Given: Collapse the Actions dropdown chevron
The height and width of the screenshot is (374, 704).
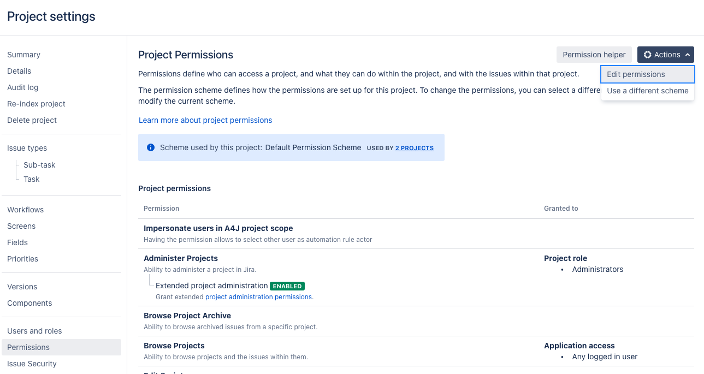Looking at the screenshot, I should pos(688,55).
